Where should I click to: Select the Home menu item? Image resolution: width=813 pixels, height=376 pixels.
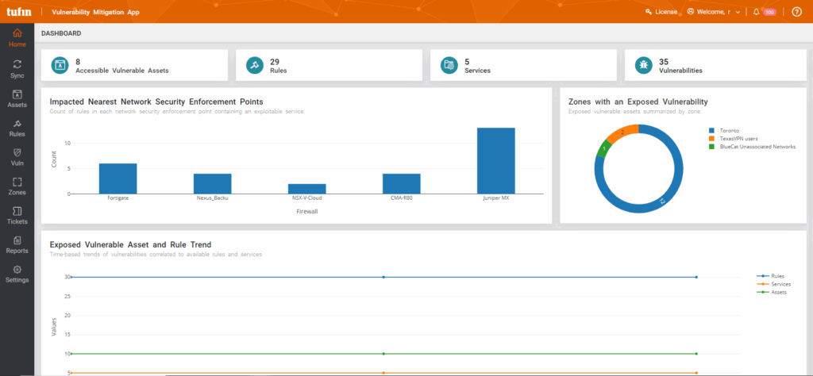click(x=17, y=38)
